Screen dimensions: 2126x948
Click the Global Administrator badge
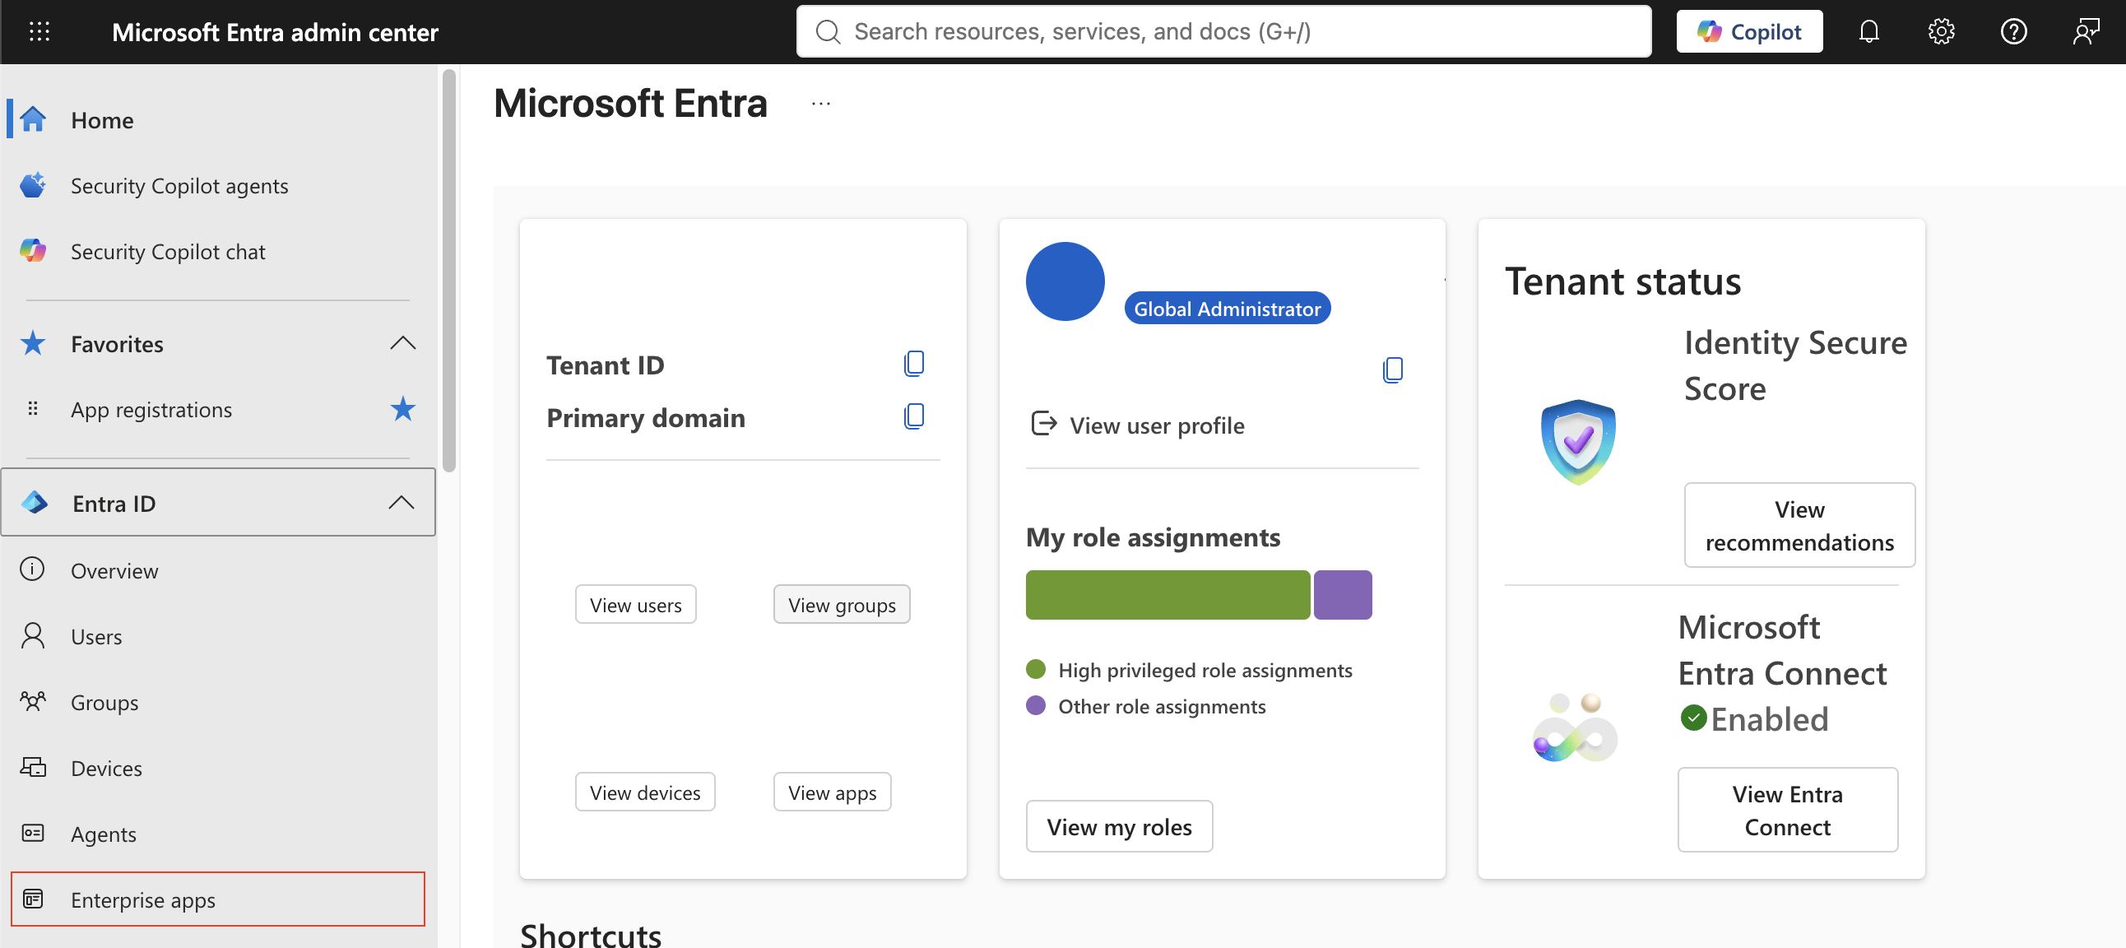click(1228, 308)
